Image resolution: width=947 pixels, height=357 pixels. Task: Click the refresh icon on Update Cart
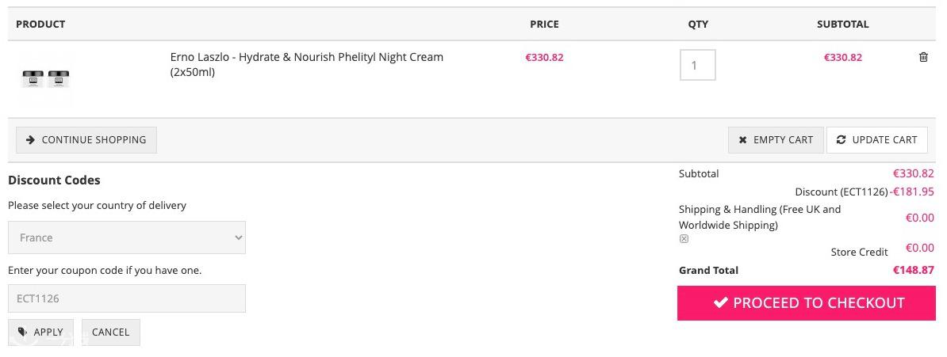click(x=841, y=140)
